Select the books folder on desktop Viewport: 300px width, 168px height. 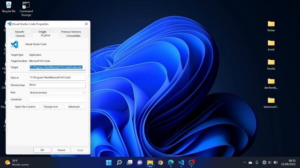coord(271,64)
